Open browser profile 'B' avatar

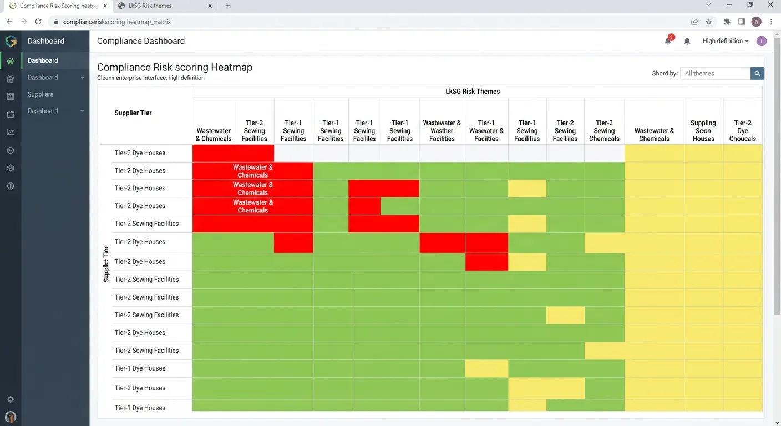[757, 22]
